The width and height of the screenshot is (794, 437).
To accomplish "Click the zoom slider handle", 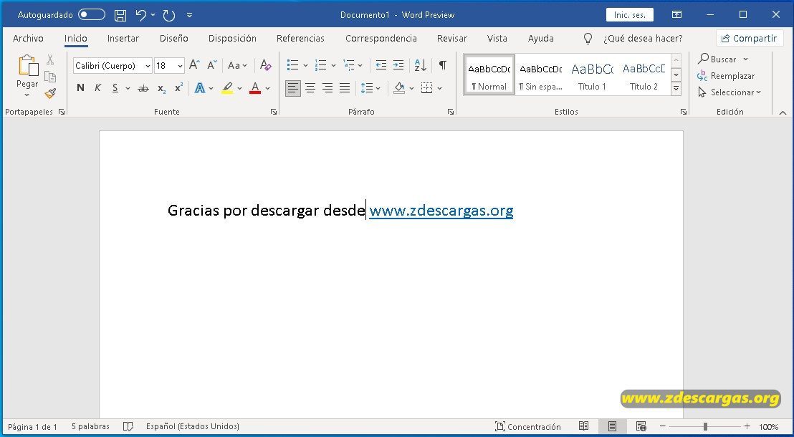I will tap(705, 426).
